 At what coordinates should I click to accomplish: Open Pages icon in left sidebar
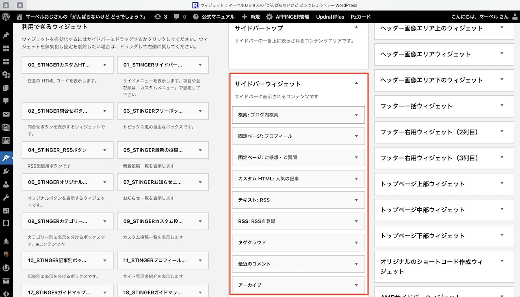click(6, 88)
